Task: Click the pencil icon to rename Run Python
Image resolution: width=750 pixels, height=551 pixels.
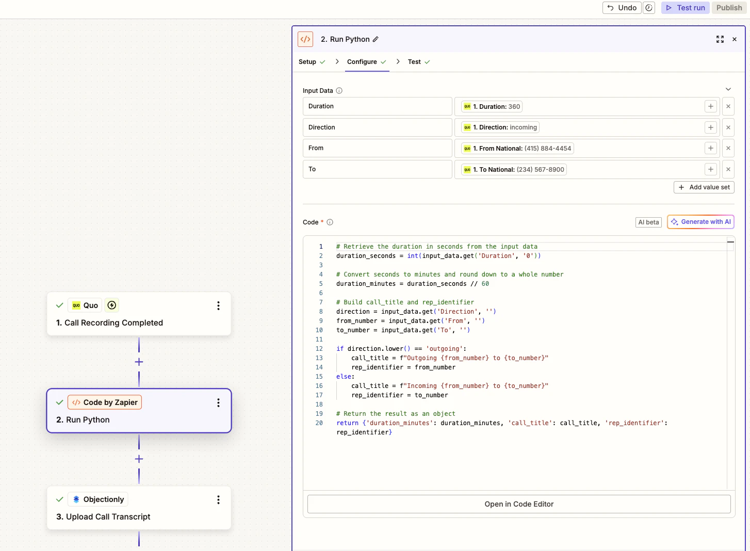Action: point(376,39)
